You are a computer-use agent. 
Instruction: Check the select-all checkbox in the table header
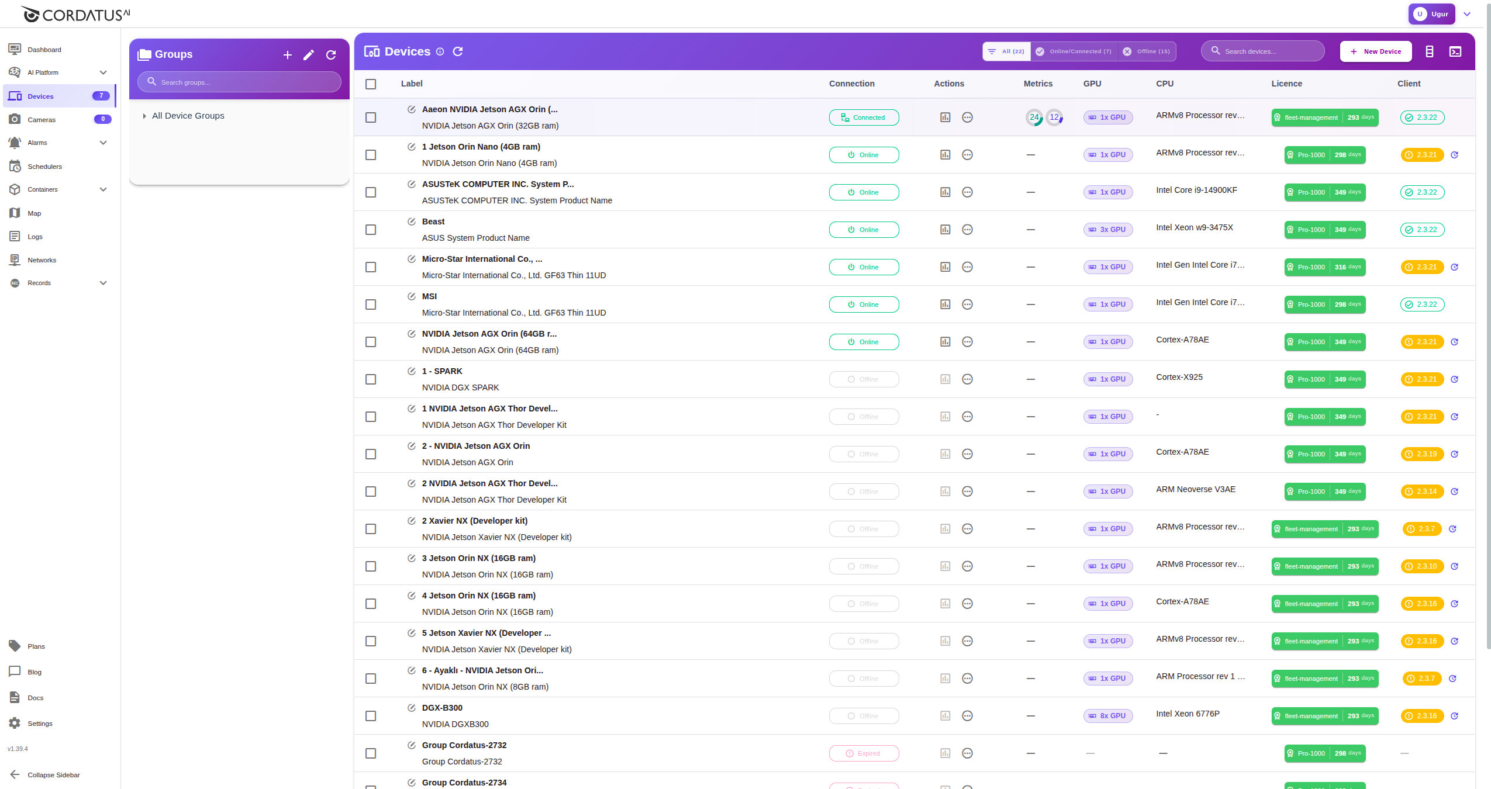click(371, 84)
